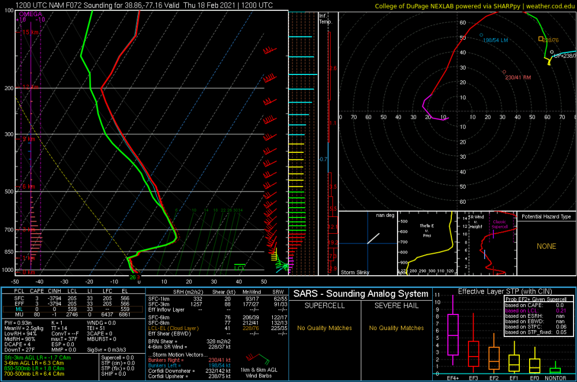This screenshot has height=382, width=577.
Task: Click the orange 228/76 square marker
Action: (541, 39)
